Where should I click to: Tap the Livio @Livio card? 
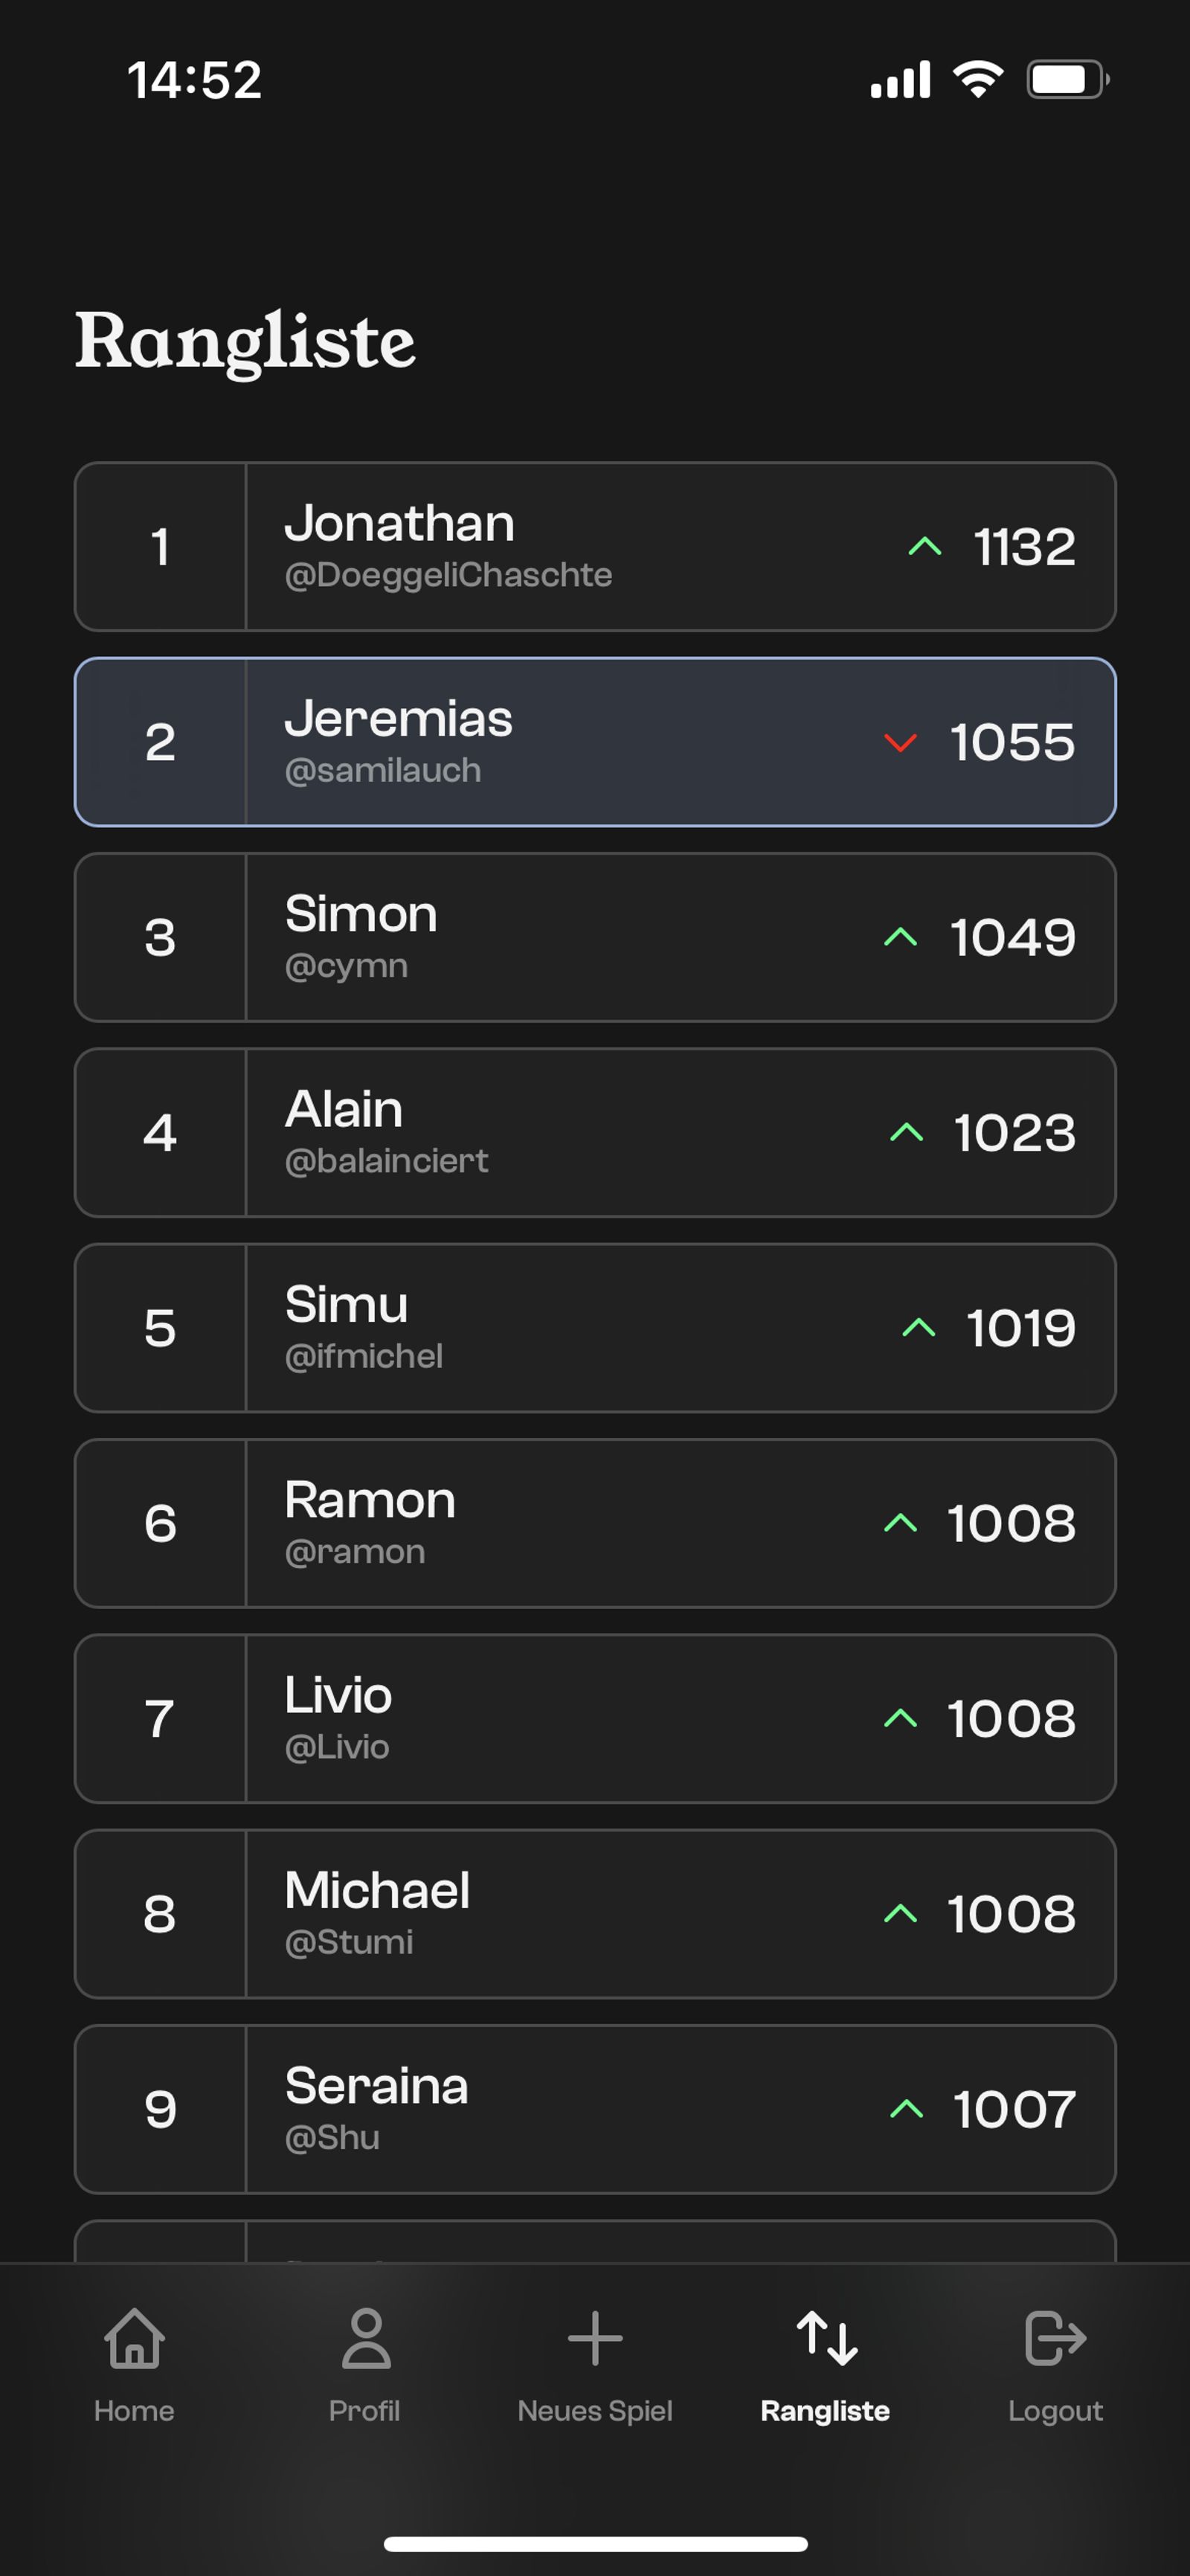point(595,1718)
